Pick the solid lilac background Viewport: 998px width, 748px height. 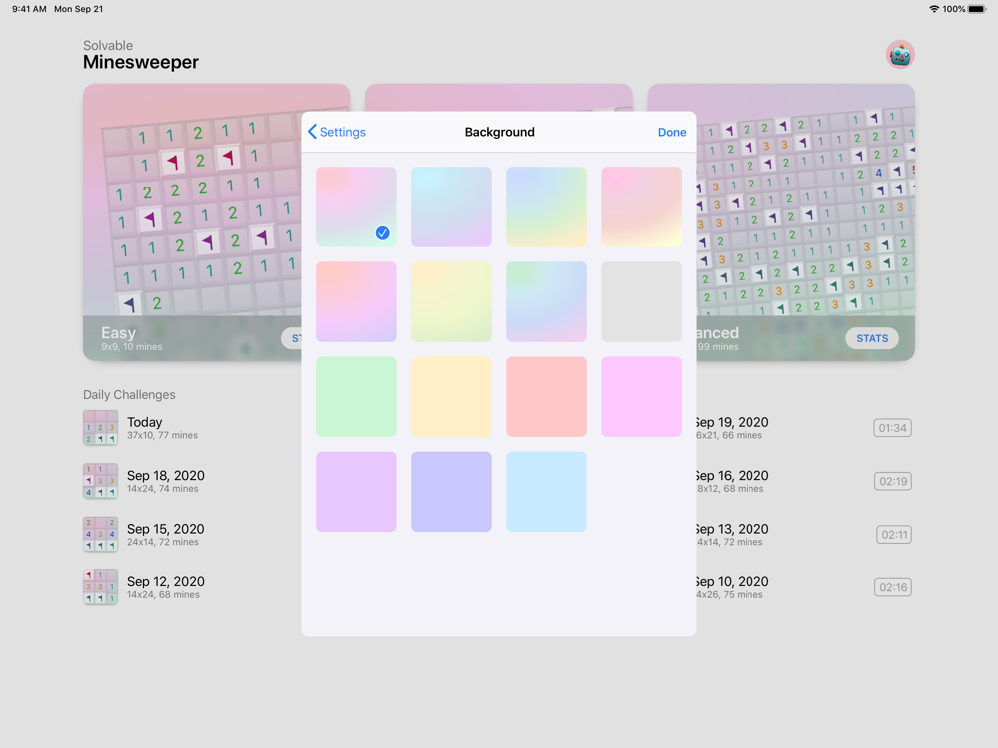pos(356,491)
